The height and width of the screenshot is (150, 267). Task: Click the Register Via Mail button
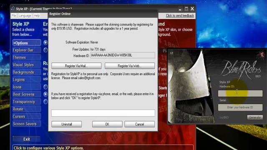point(76,66)
